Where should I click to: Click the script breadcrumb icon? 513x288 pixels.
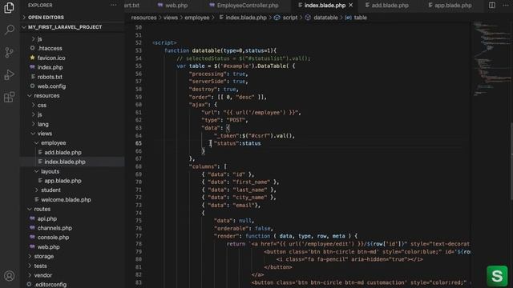tap(277, 18)
